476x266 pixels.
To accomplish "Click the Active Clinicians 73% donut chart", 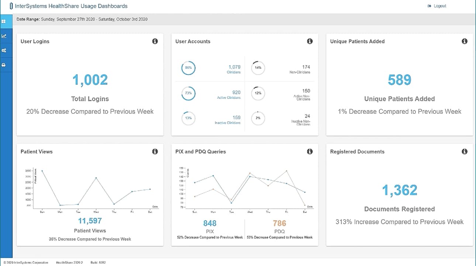I will coord(188,93).
